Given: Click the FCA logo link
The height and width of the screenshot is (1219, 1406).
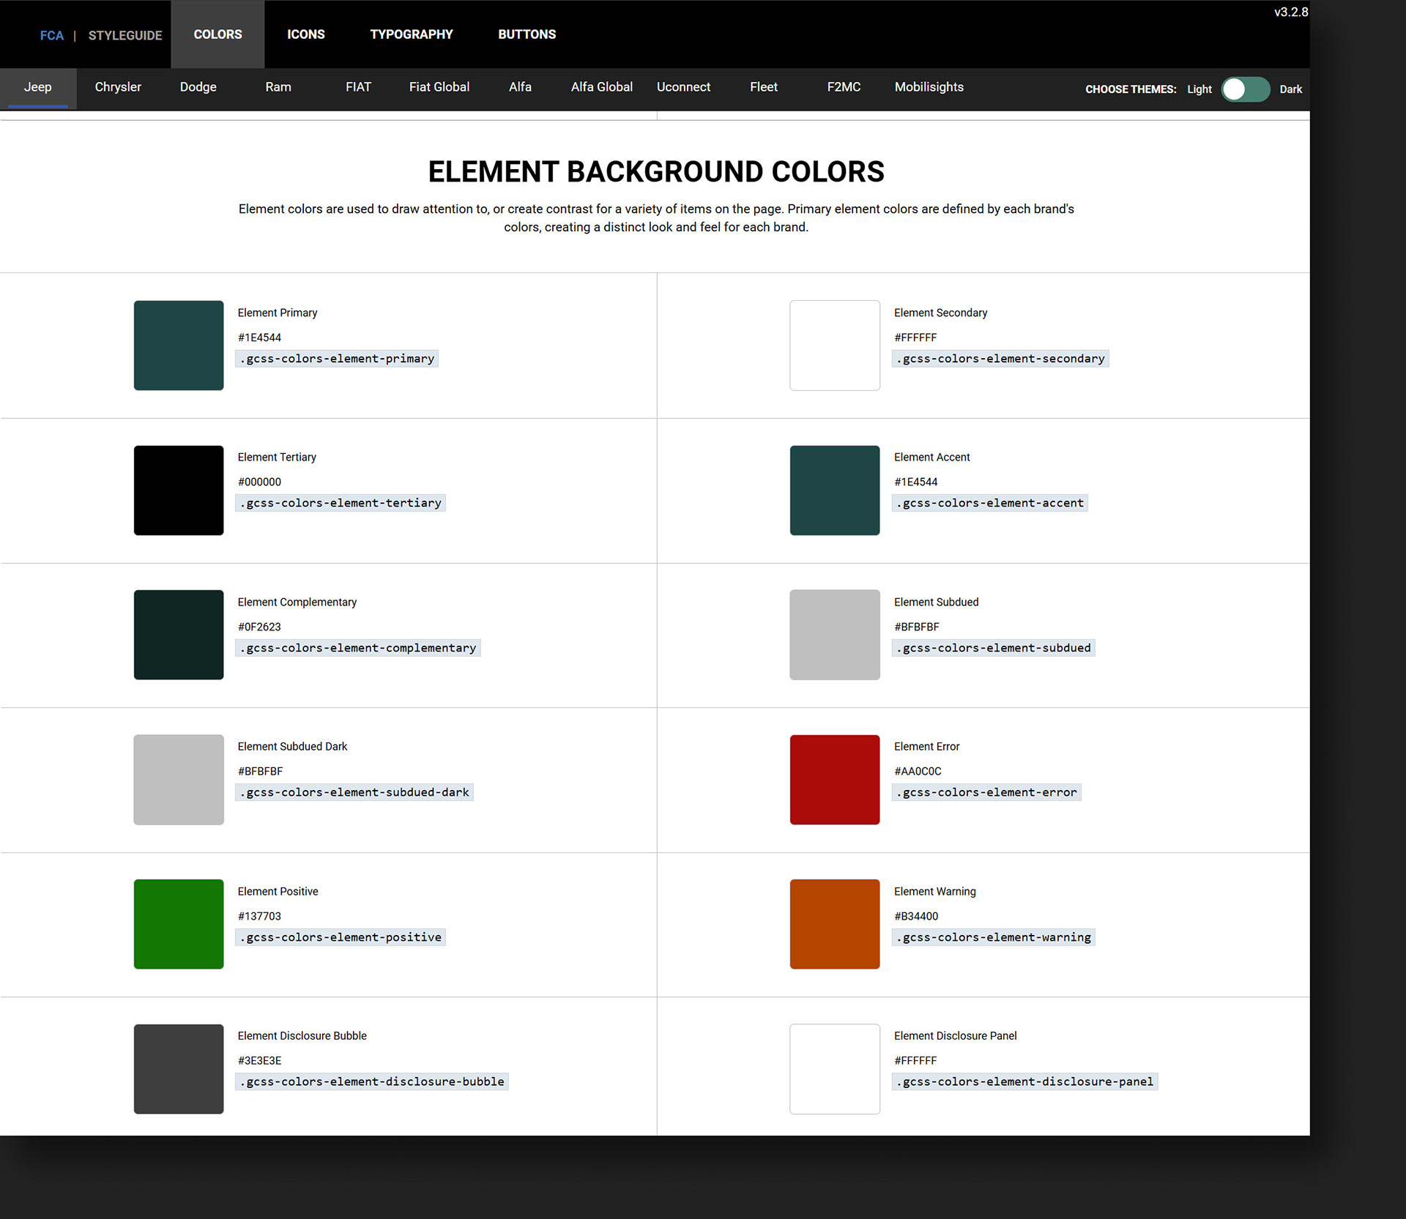Looking at the screenshot, I should tap(51, 35).
